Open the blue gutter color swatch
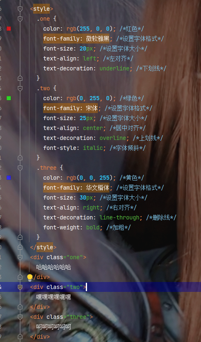The height and width of the screenshot is (342, 201). pos(9,178)
